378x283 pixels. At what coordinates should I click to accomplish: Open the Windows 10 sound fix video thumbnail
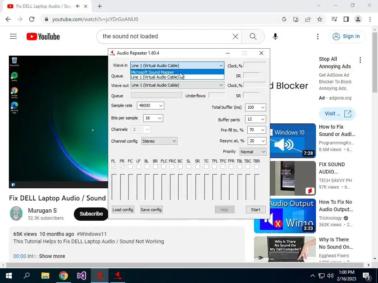pos(292,140)
